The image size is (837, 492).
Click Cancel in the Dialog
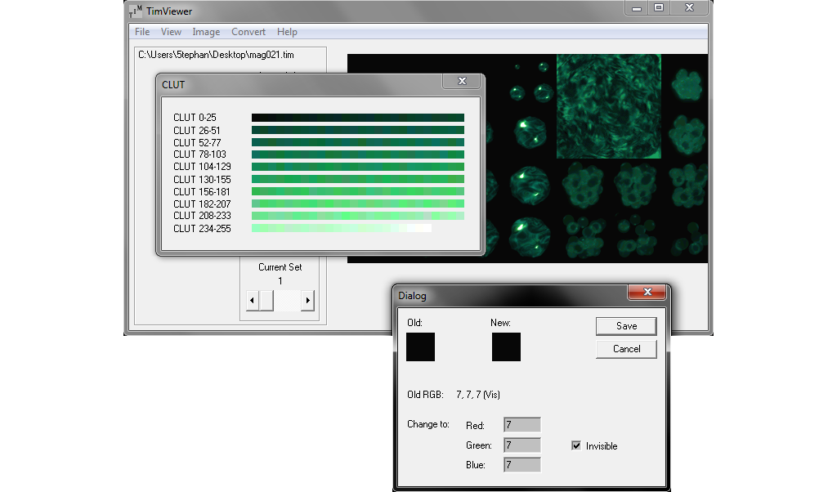pos(626,349)
